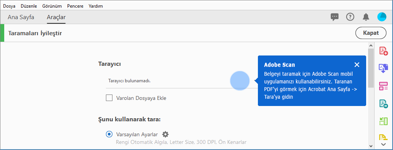The width and height of the screenshot is (393, 150).
Task: Open the teal Export PDF tool icon
Action: (383, 103)
